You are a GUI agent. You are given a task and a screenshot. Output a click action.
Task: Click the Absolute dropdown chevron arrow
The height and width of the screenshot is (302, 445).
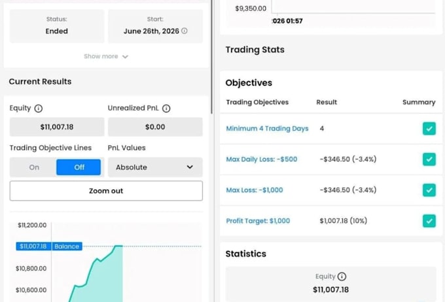tap(190, 167)
